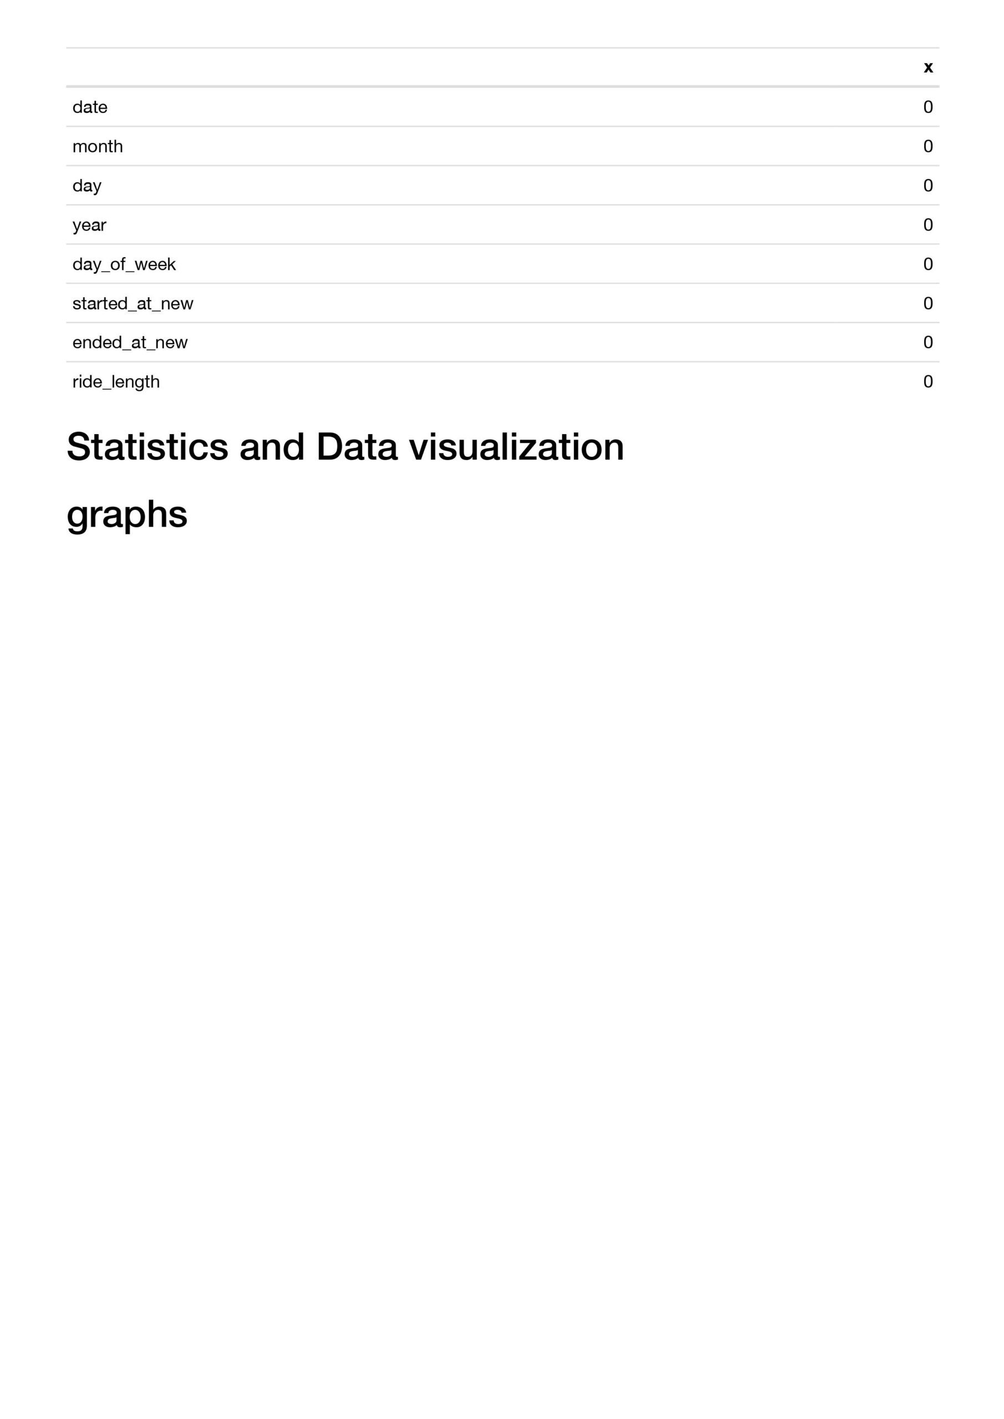Viewport: 1004px width, 1419px height.
Task: Click the 'Statistics and Data visualization' heading
Action: pos(345,446)
